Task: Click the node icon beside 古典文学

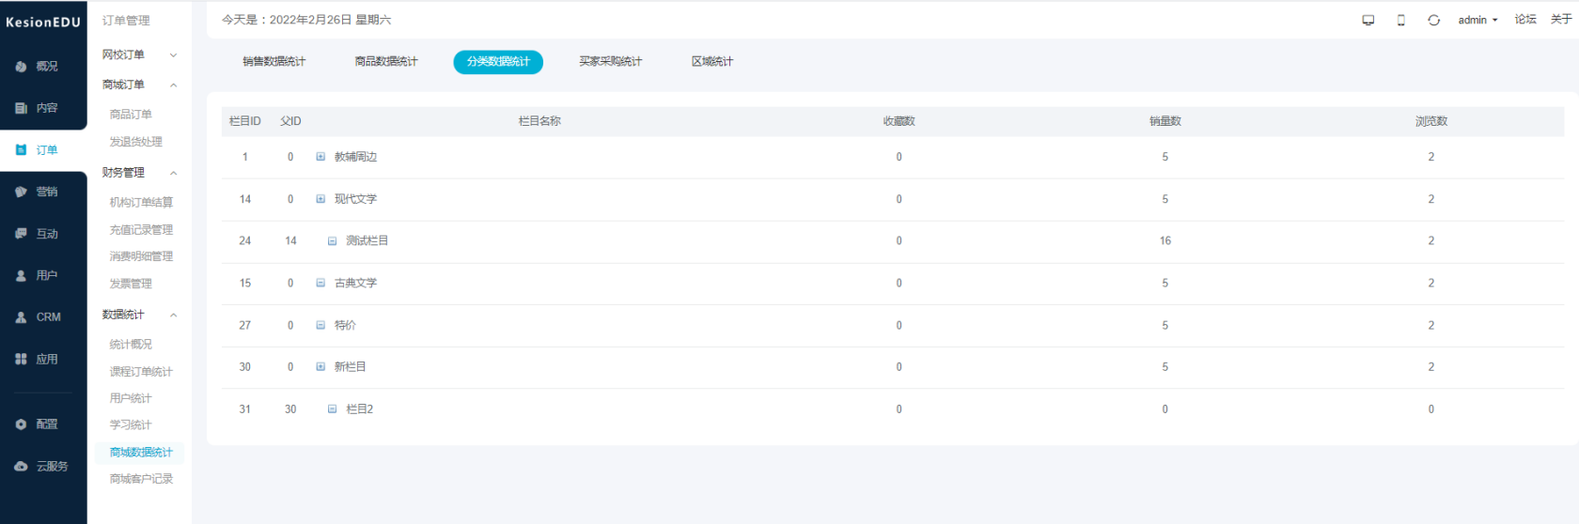Action: pyautogui.click(x=320, y=283)
